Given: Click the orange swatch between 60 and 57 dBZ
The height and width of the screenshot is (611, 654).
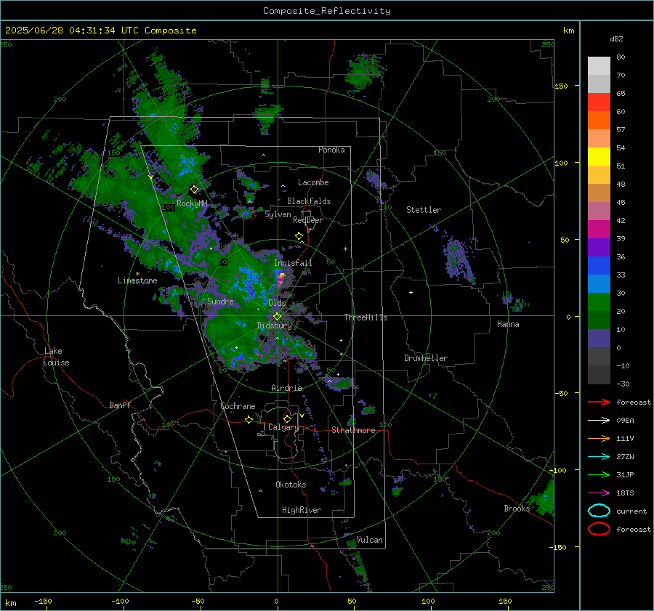Looking at the screenshot, I should 599,121.
